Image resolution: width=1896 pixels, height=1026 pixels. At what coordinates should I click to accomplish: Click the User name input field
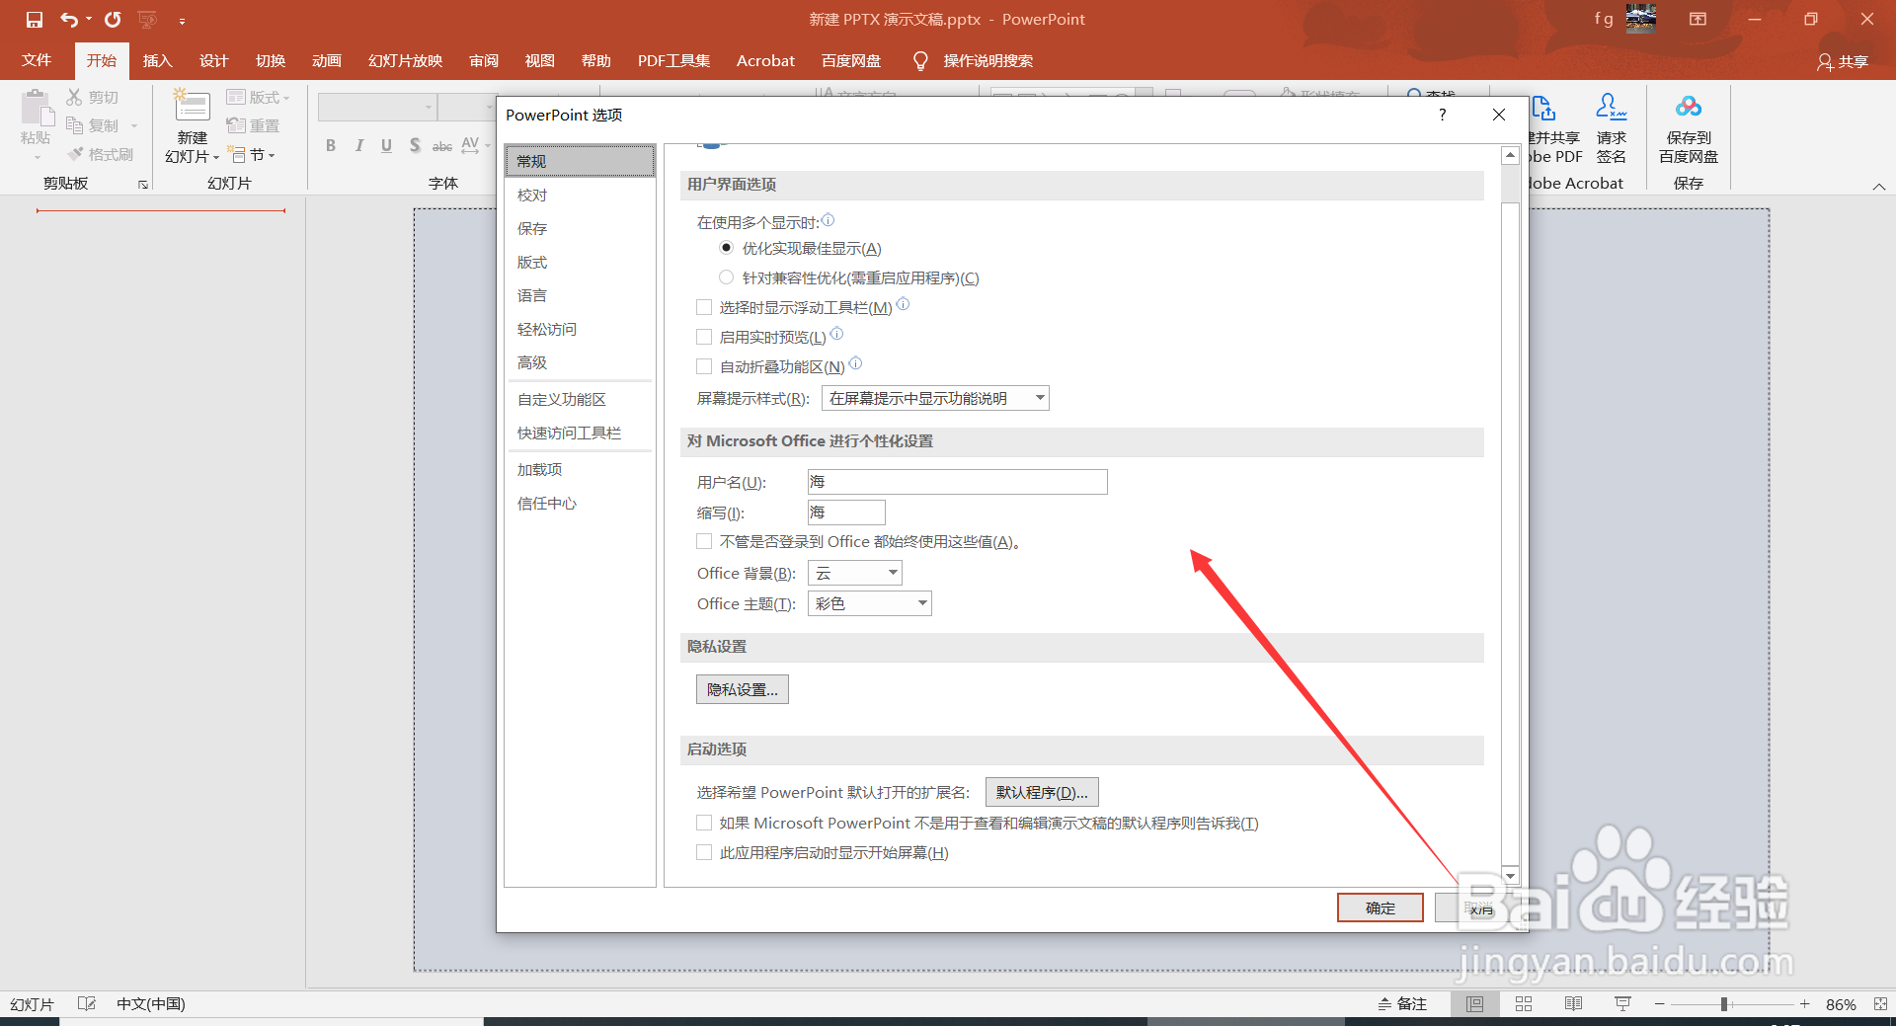click(957, 482)
